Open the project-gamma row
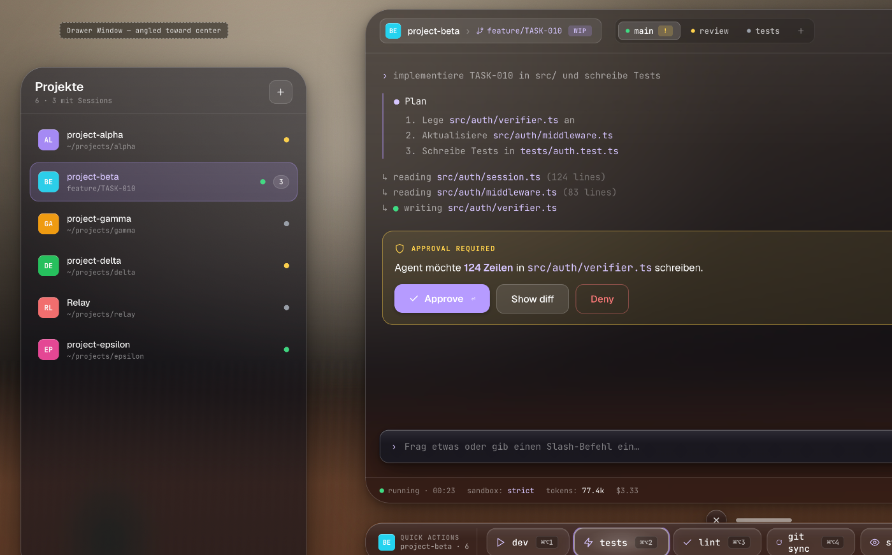Screen dimensions: 892x555 [x=164, y=224]
